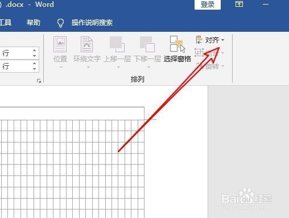
Task: Open the 工具 tab
Action: (6, 23)
